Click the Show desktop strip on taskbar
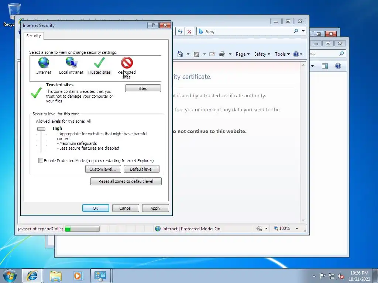This screenshot has width=378, height=283. (375, 276)
